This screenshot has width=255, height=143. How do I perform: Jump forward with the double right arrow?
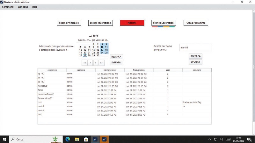tap(101, 63)
